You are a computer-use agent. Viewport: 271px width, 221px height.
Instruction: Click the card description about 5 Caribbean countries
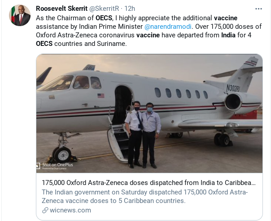[x=145, y=196]
